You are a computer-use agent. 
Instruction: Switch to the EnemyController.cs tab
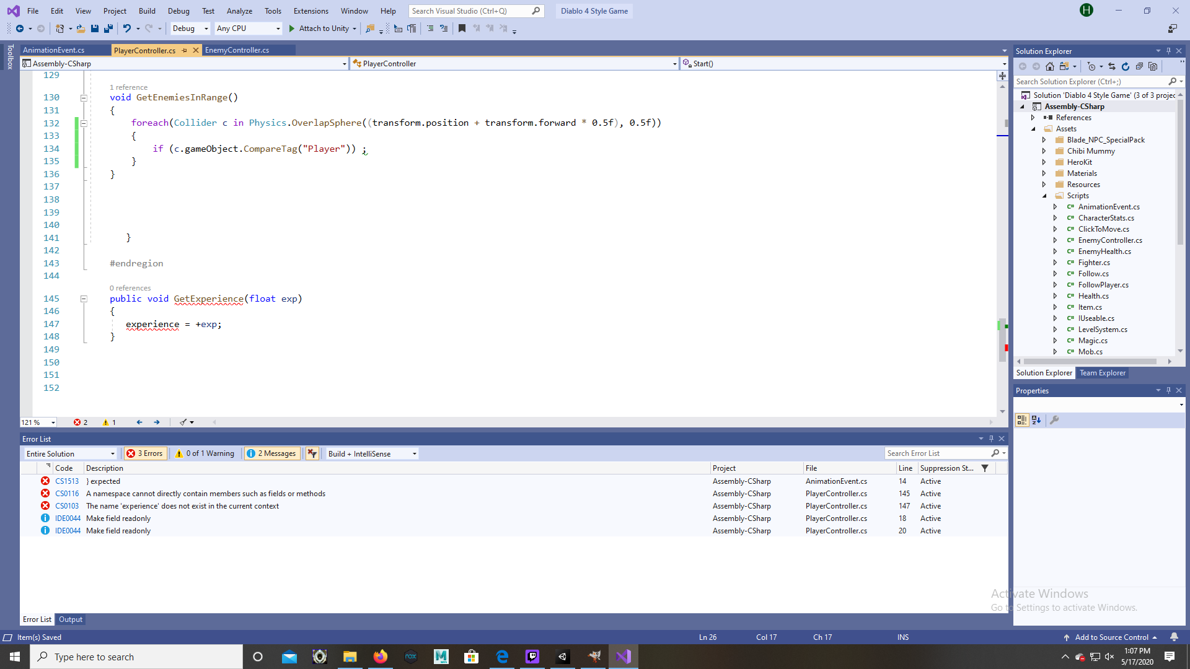pyautogui.click(x=239, y=50)
